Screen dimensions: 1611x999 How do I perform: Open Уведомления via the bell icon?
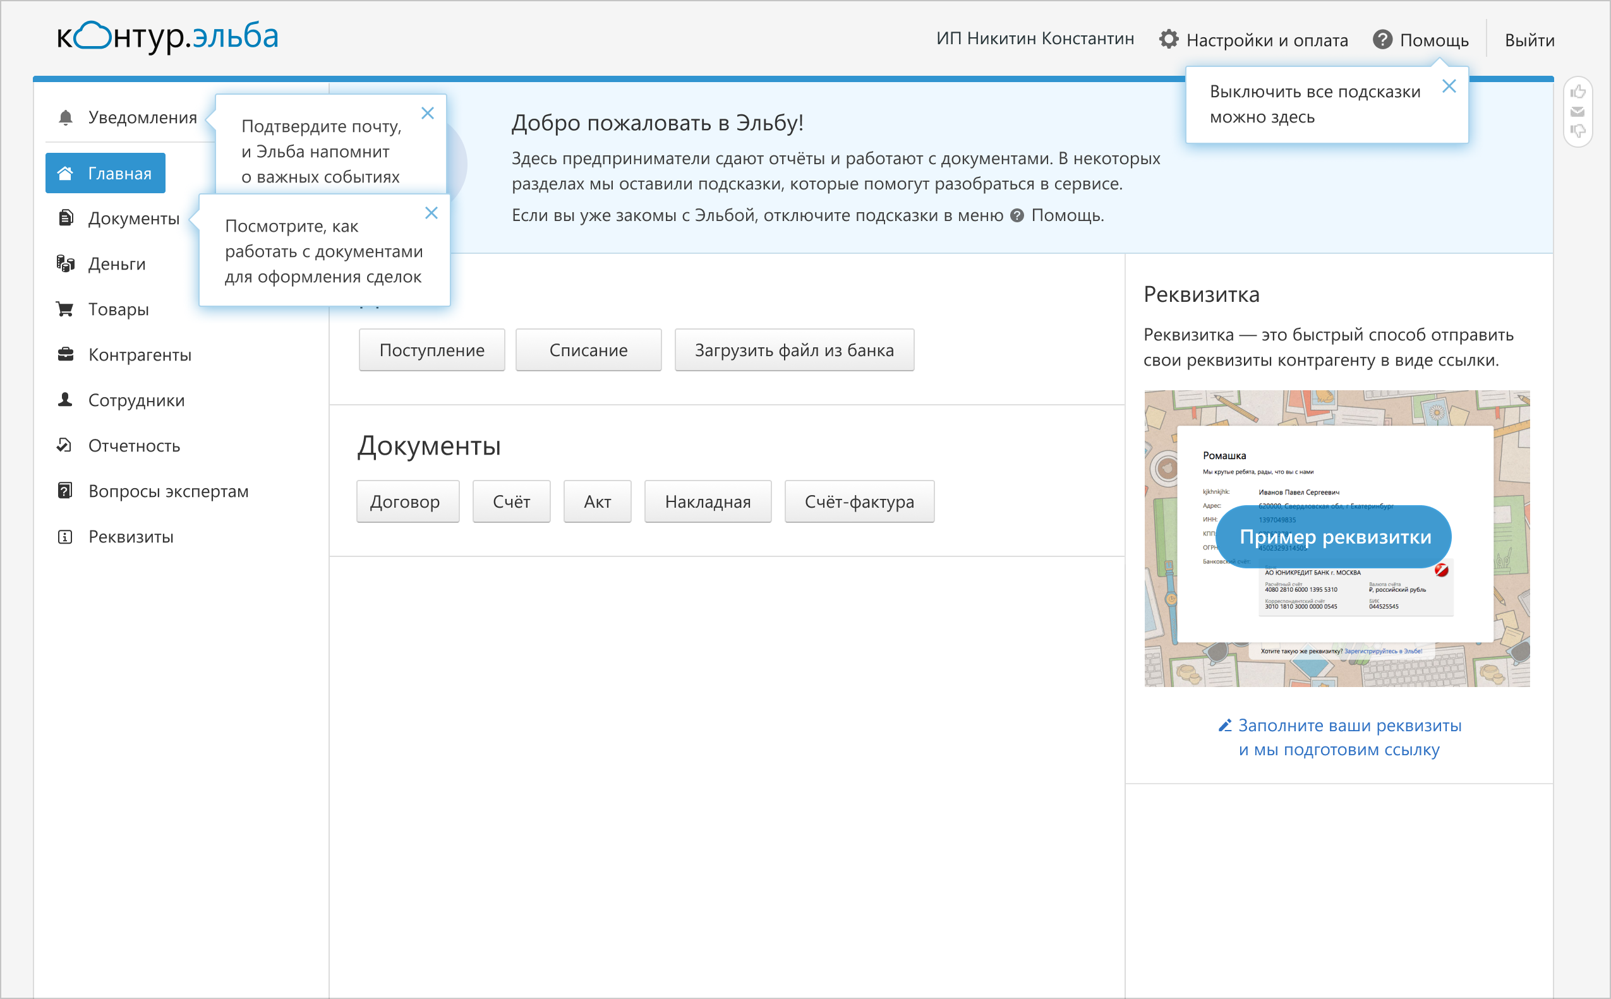[x=66, y=117]
